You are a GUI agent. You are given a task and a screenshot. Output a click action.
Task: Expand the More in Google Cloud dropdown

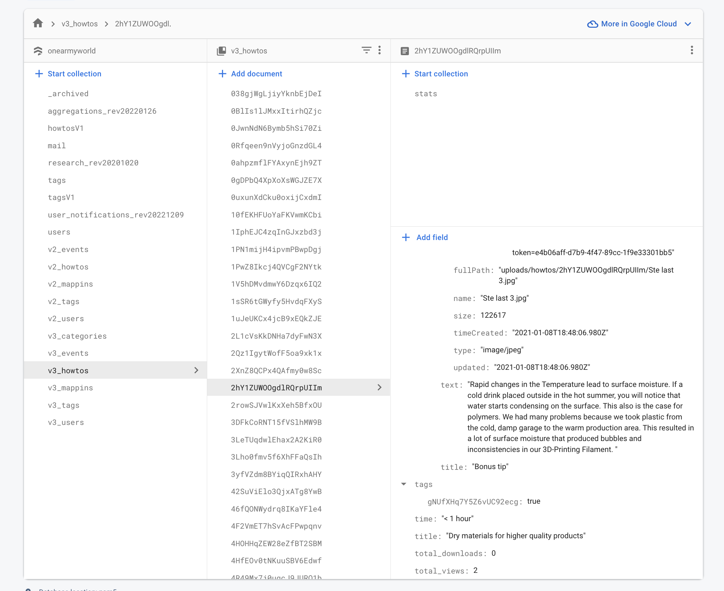[688, 24]
